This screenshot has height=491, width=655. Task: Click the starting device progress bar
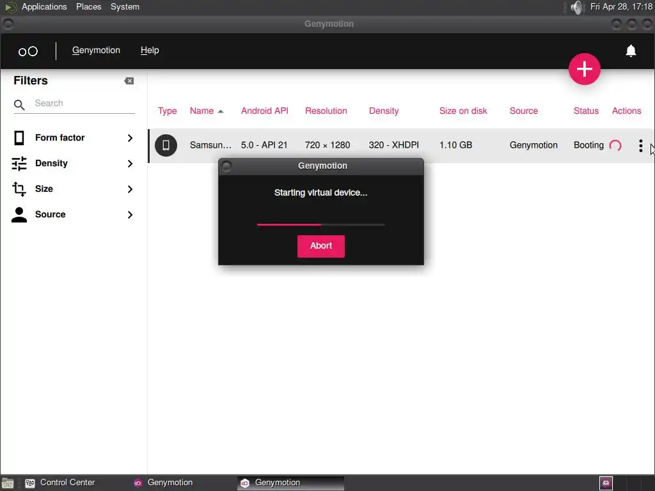pyautogui.click(x=321, y=224)
